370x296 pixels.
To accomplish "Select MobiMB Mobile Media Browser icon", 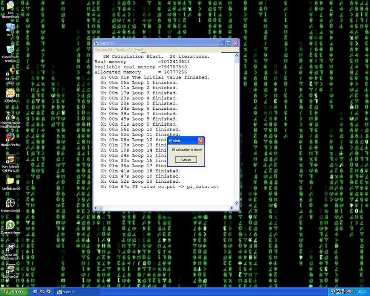I will (10, 120).
